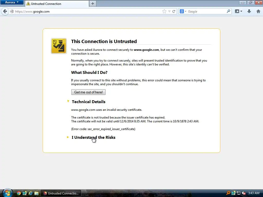The height and width of the screenshot is (197, 263).
Task: Expand I Understand the Risks section
Action: click(x=91, y=137)
